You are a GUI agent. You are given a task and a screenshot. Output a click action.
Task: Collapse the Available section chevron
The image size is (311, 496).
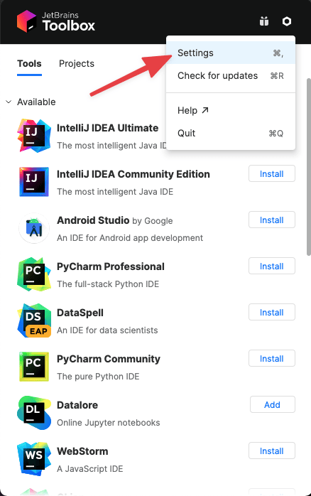[x=9, y=102]
